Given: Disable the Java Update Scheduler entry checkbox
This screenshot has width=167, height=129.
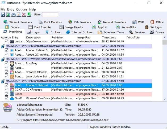Looking at the screenshot, I should (6, 77).
